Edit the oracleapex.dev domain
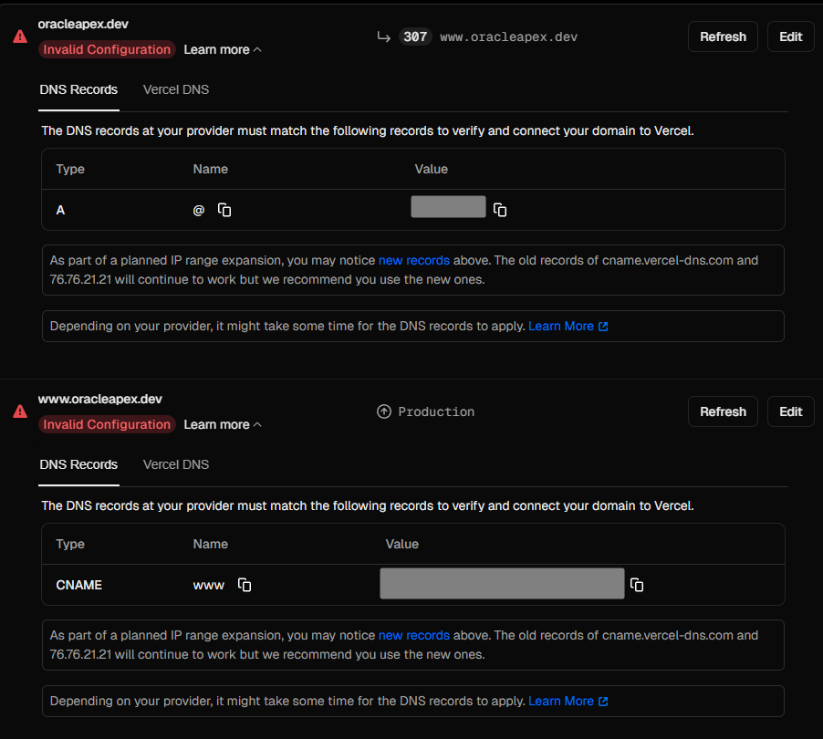 [790, 36]
